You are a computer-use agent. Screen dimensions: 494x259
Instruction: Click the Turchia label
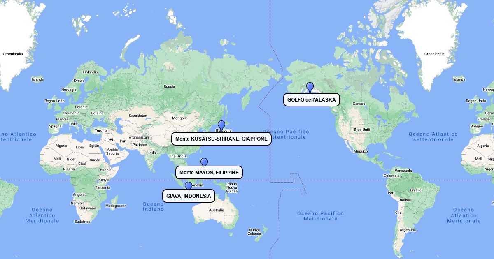point(101,130)
